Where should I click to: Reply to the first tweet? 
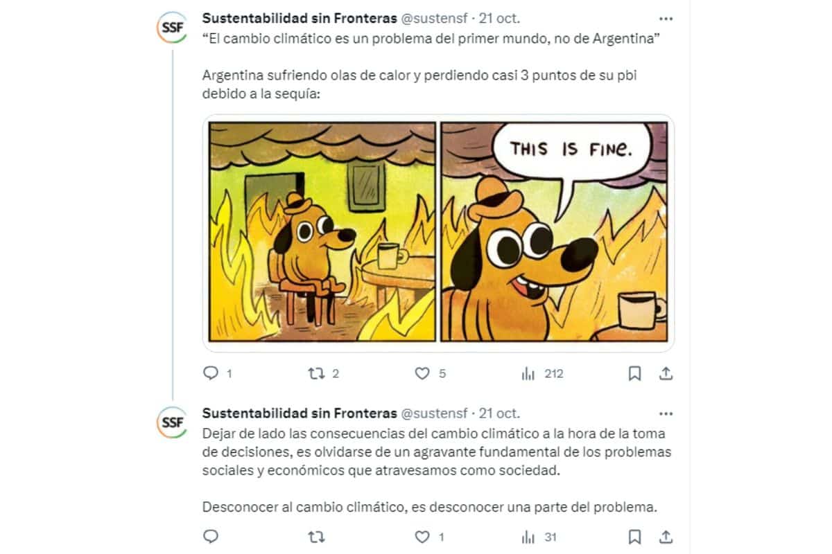211,374
